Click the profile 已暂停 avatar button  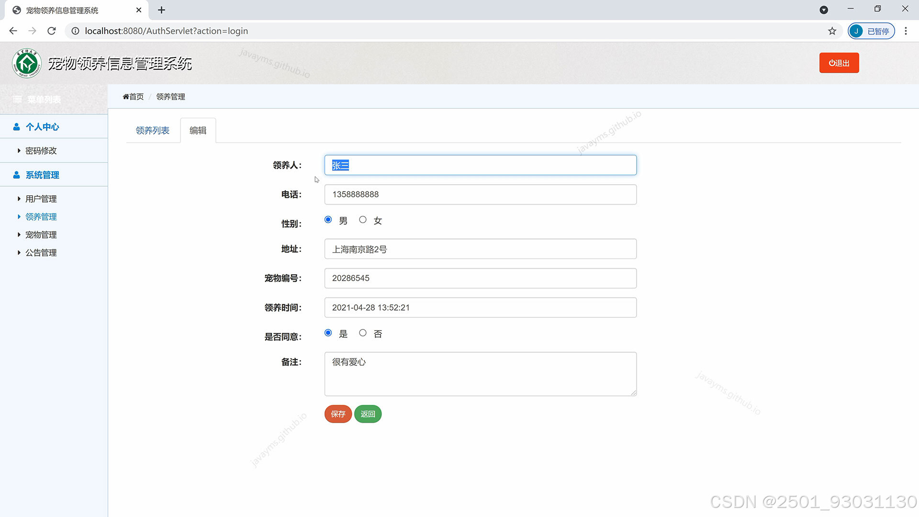[x=871, y=31]
